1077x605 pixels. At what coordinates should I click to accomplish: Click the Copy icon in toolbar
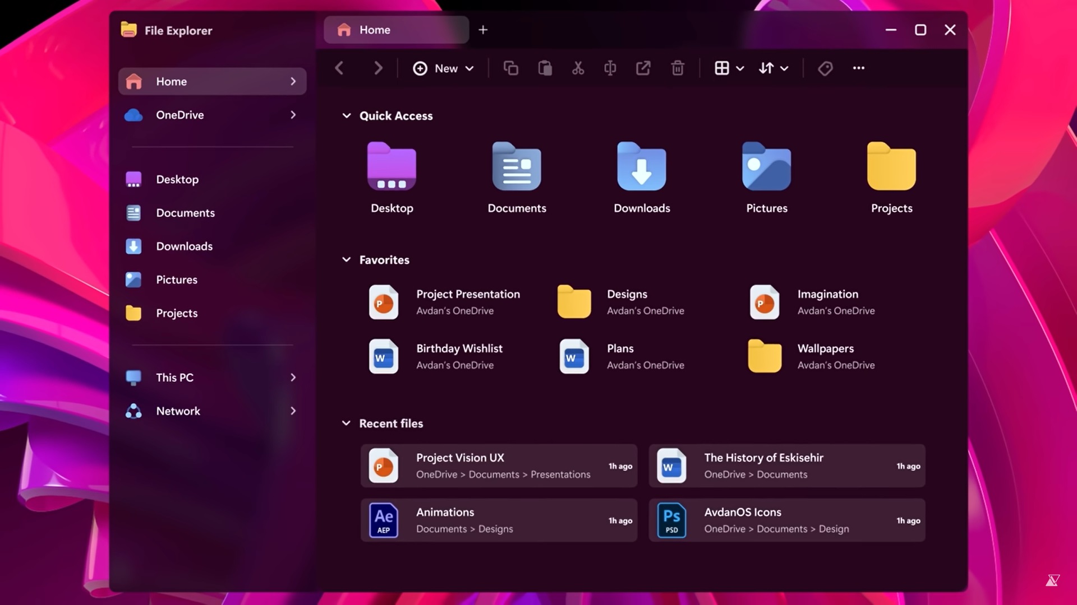coord(510,68)
